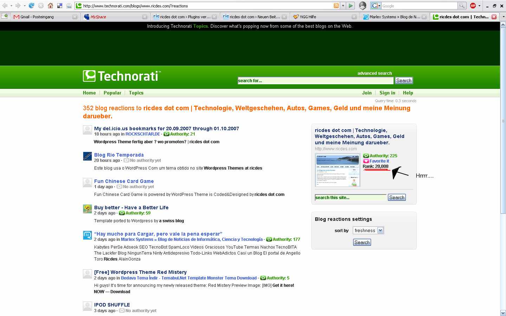
Task: Reload the page with the Refresh icon
Action: coord(32,6)
